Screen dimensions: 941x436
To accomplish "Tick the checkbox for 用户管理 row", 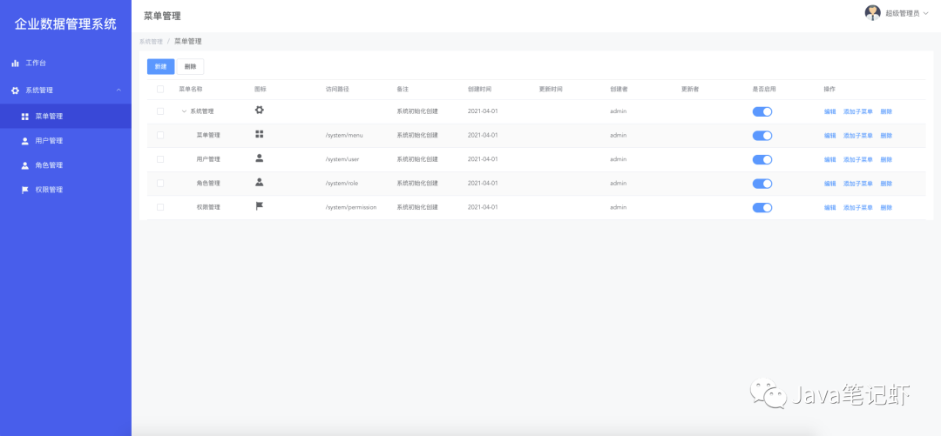I will click(x=160, y=159).
